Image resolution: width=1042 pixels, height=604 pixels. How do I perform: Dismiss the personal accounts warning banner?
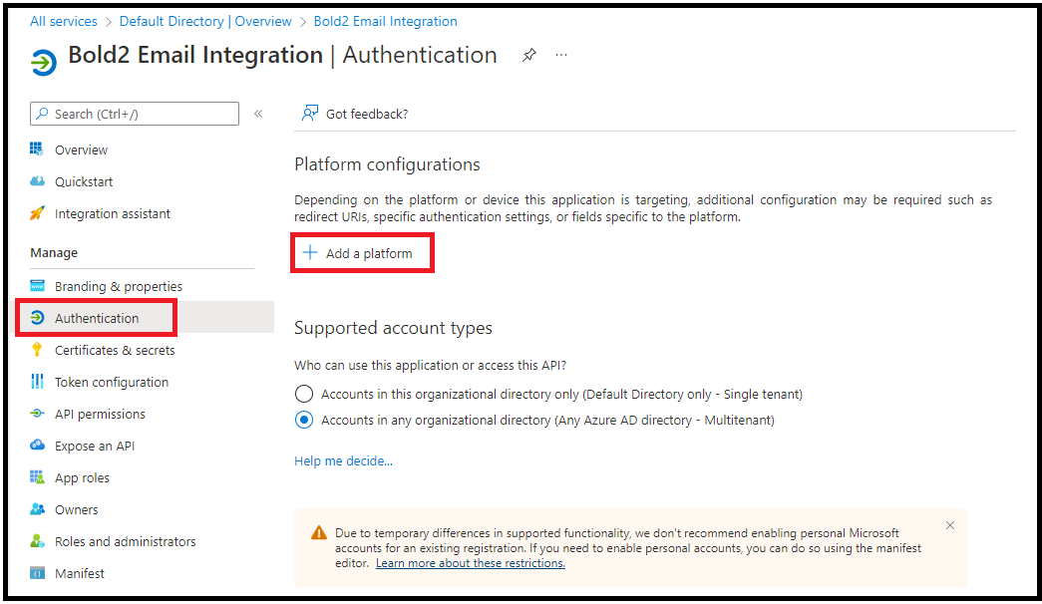click(950, 525)
